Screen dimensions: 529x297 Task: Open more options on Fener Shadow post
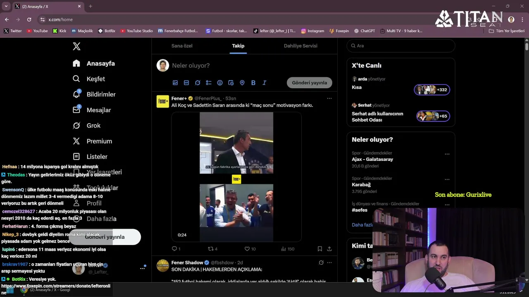tap(329, 263)
